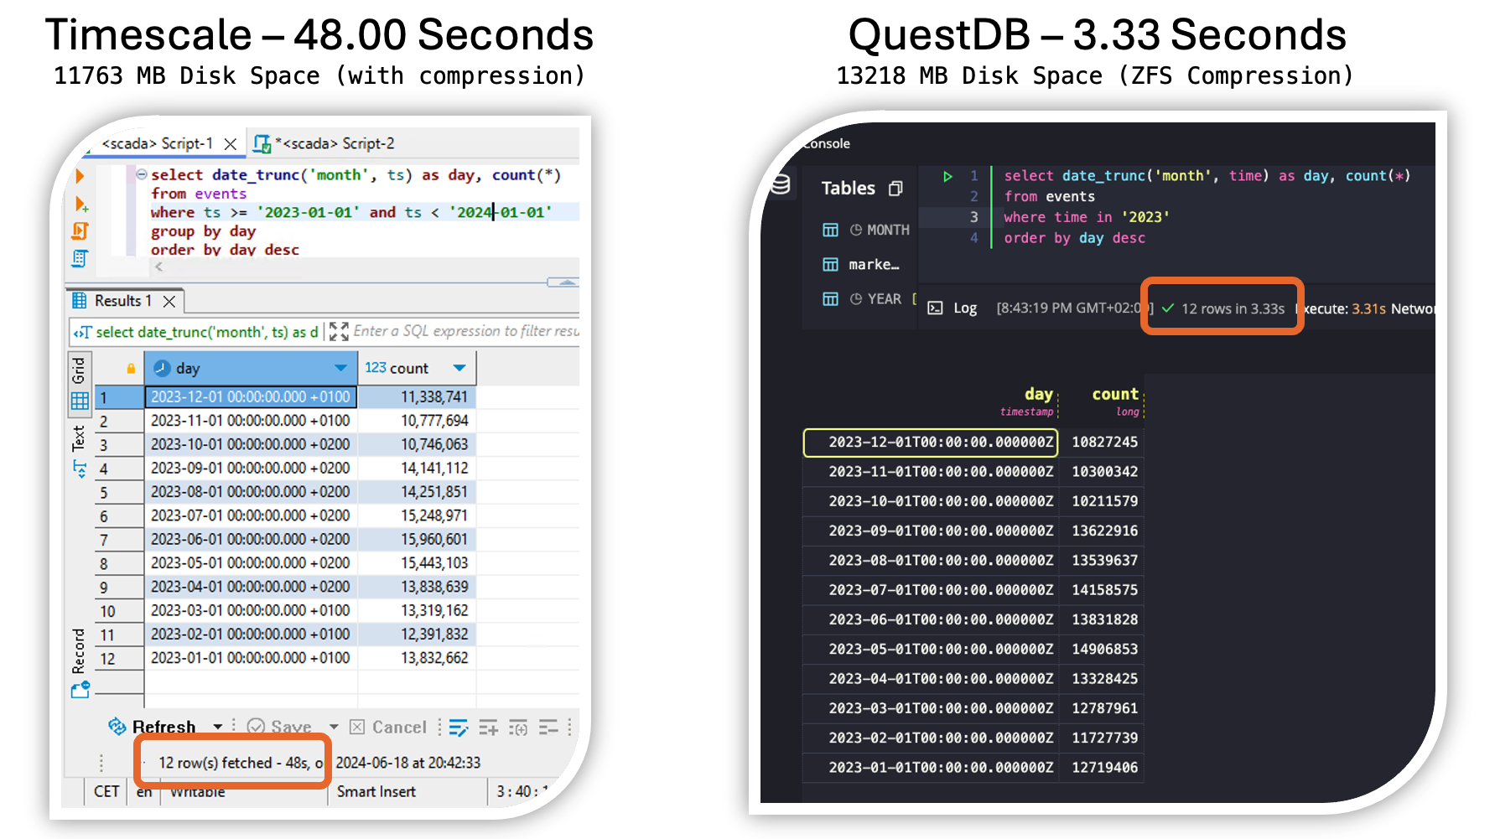Select cell 2023-08-01 00:00:00.000 +0200
Viewport: 1495px width, 839px height.
[251, 492]
